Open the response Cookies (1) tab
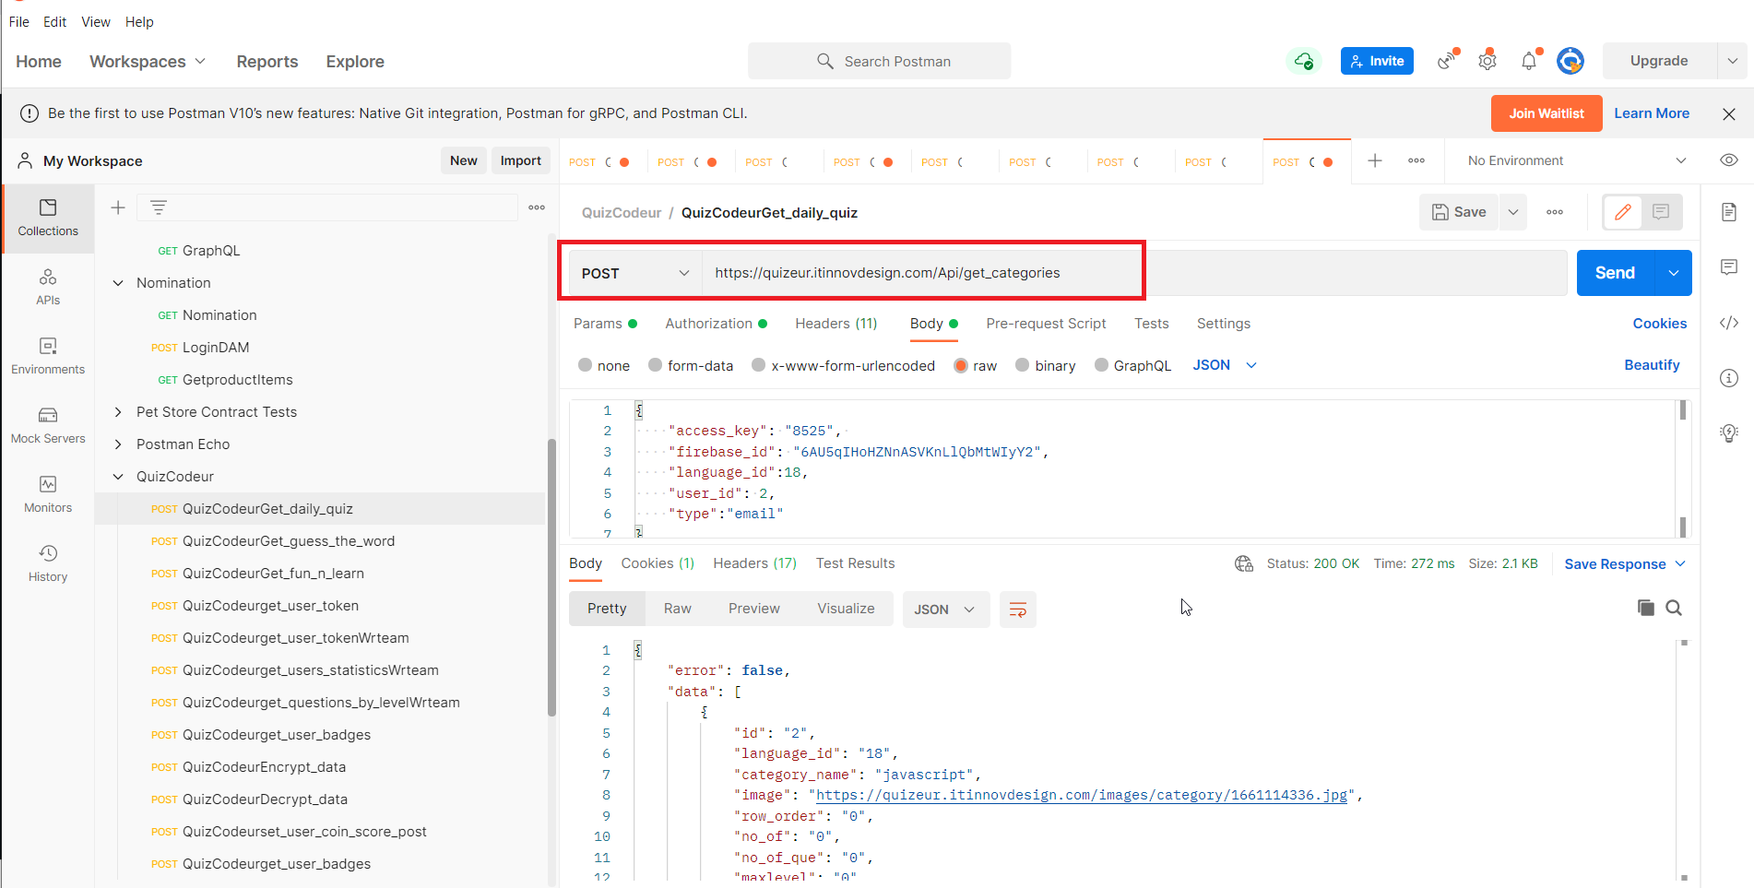Image resolution: width=1754 pixels, height=888 pixels. pos(658,563)
